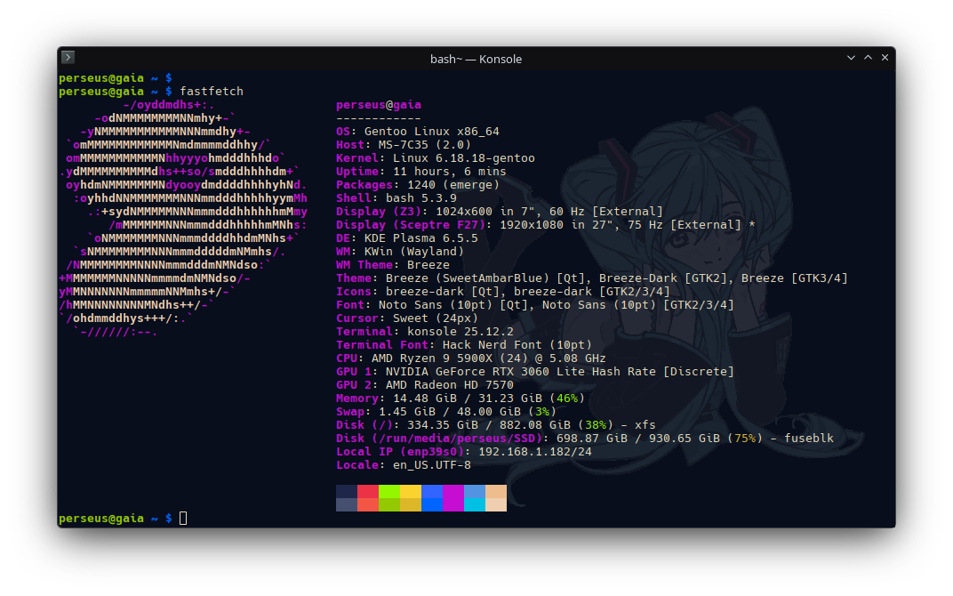Click the beige color block in the palette

[496, 498]
